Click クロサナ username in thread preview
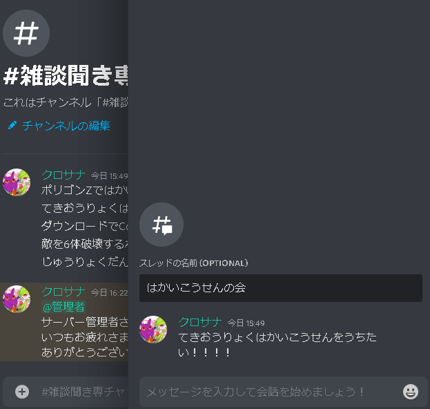 point(200,322)
